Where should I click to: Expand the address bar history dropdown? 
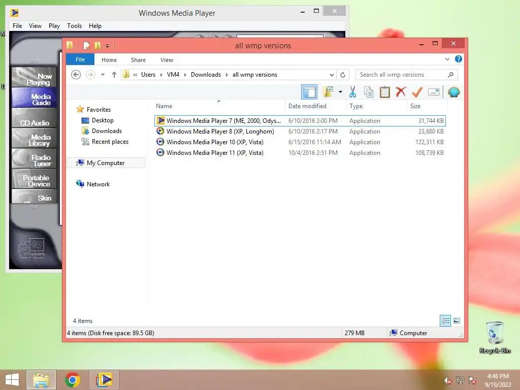[331, 75]
